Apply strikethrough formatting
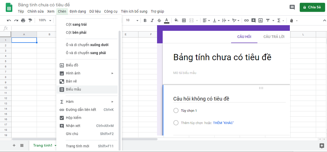 [x=159, y=20]
